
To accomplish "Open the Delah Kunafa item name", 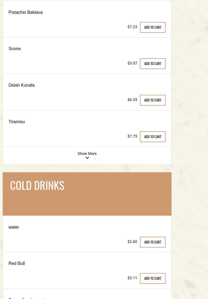I will click(x=22, y=85).
